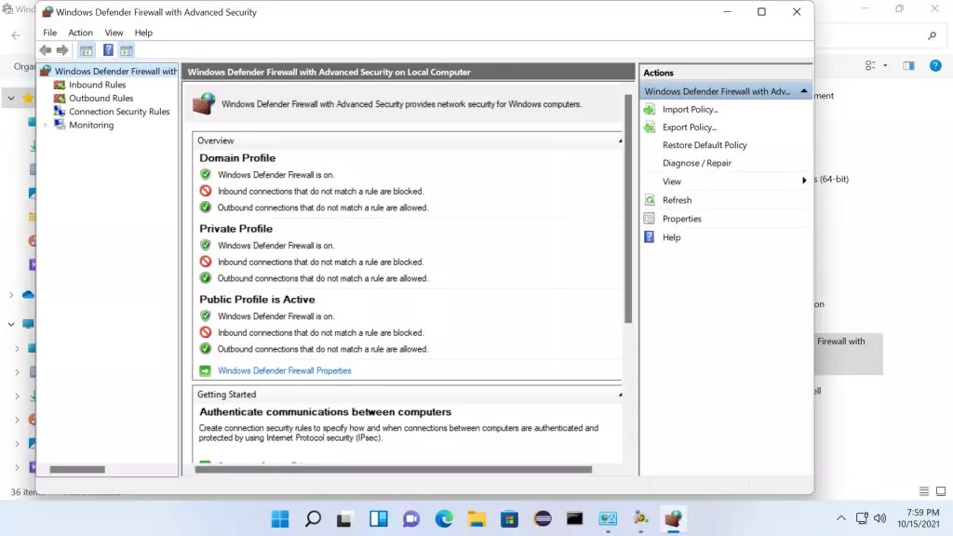This screenshot has height=536, width=953.
Task: Toggle the console tree with its toolbar icon
Action: tap(86, 50)
